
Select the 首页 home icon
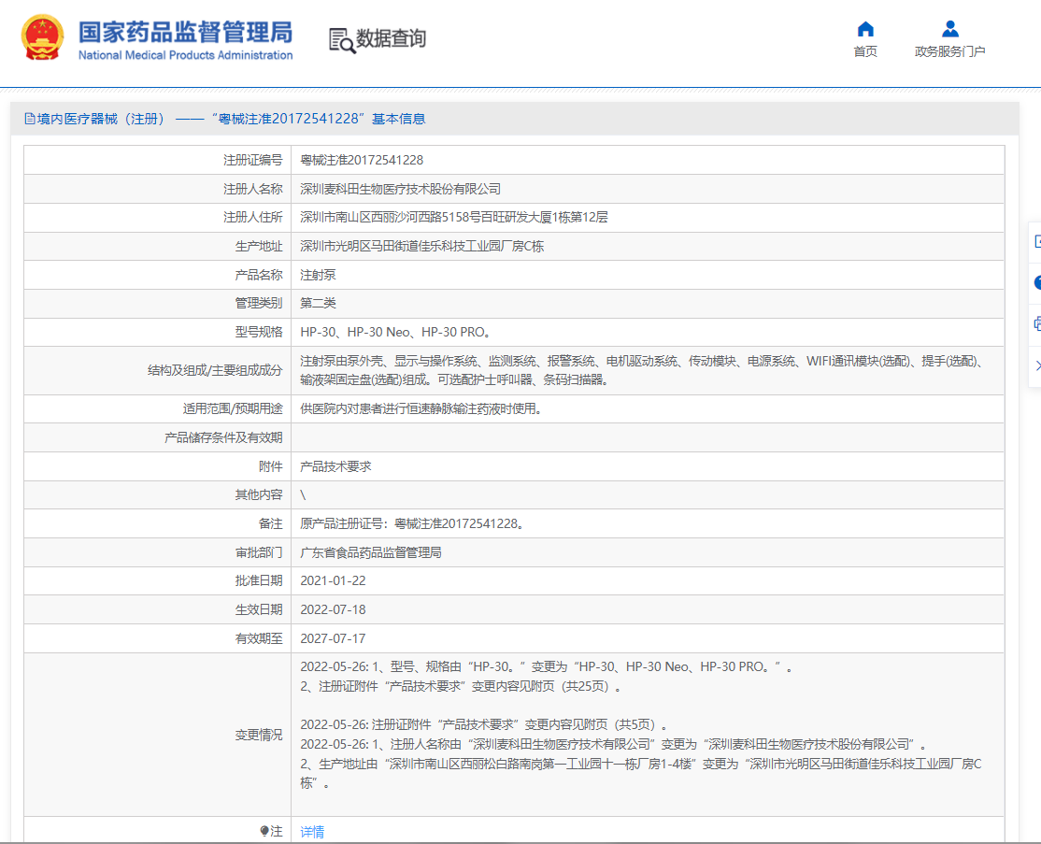coord(864,28)
